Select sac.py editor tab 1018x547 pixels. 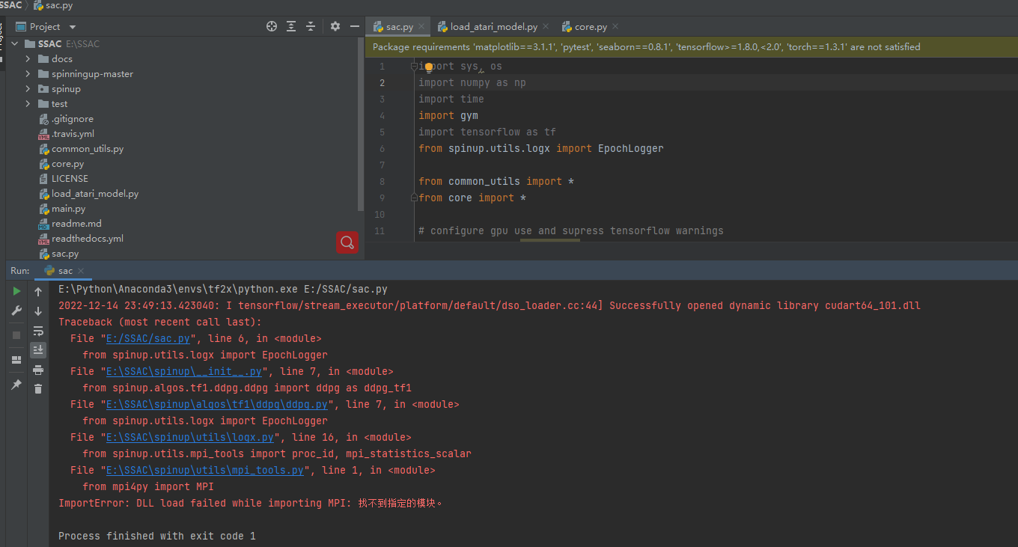coord(399,26)
